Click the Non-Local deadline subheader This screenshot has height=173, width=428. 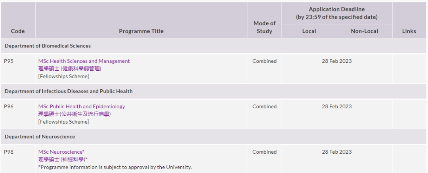pos(365,31)
